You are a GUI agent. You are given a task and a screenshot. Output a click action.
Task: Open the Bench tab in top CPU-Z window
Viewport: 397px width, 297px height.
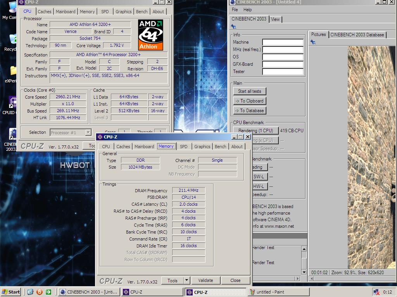tap(142, 12)
